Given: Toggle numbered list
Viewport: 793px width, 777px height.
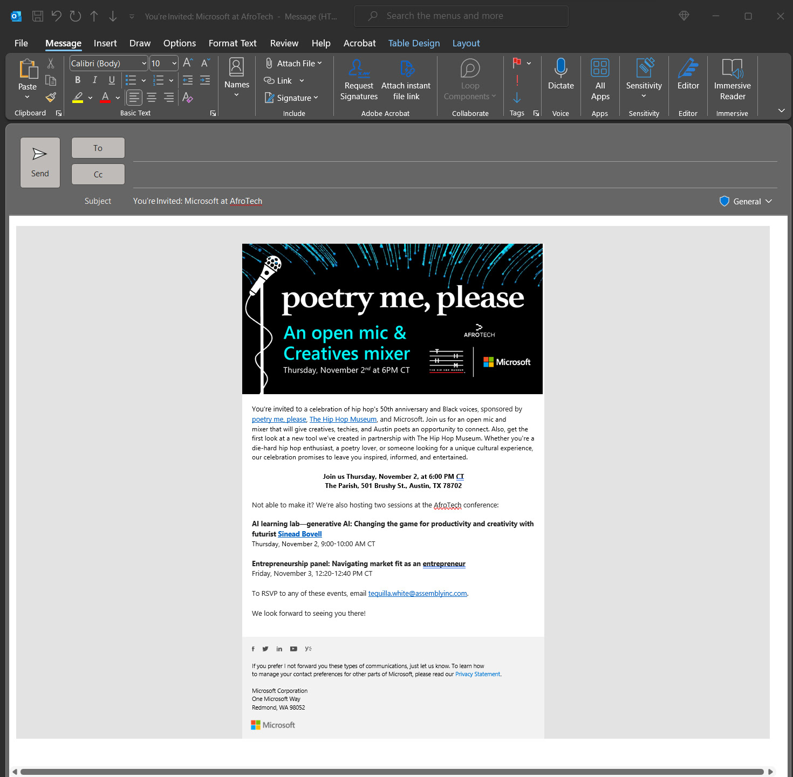Looking at the screenshot, I should [159, 80].
